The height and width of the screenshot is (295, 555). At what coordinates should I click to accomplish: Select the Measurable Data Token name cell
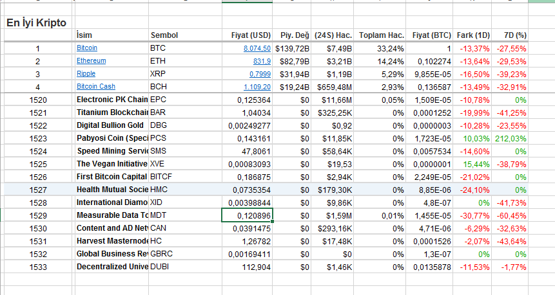(x=112, y=215)
